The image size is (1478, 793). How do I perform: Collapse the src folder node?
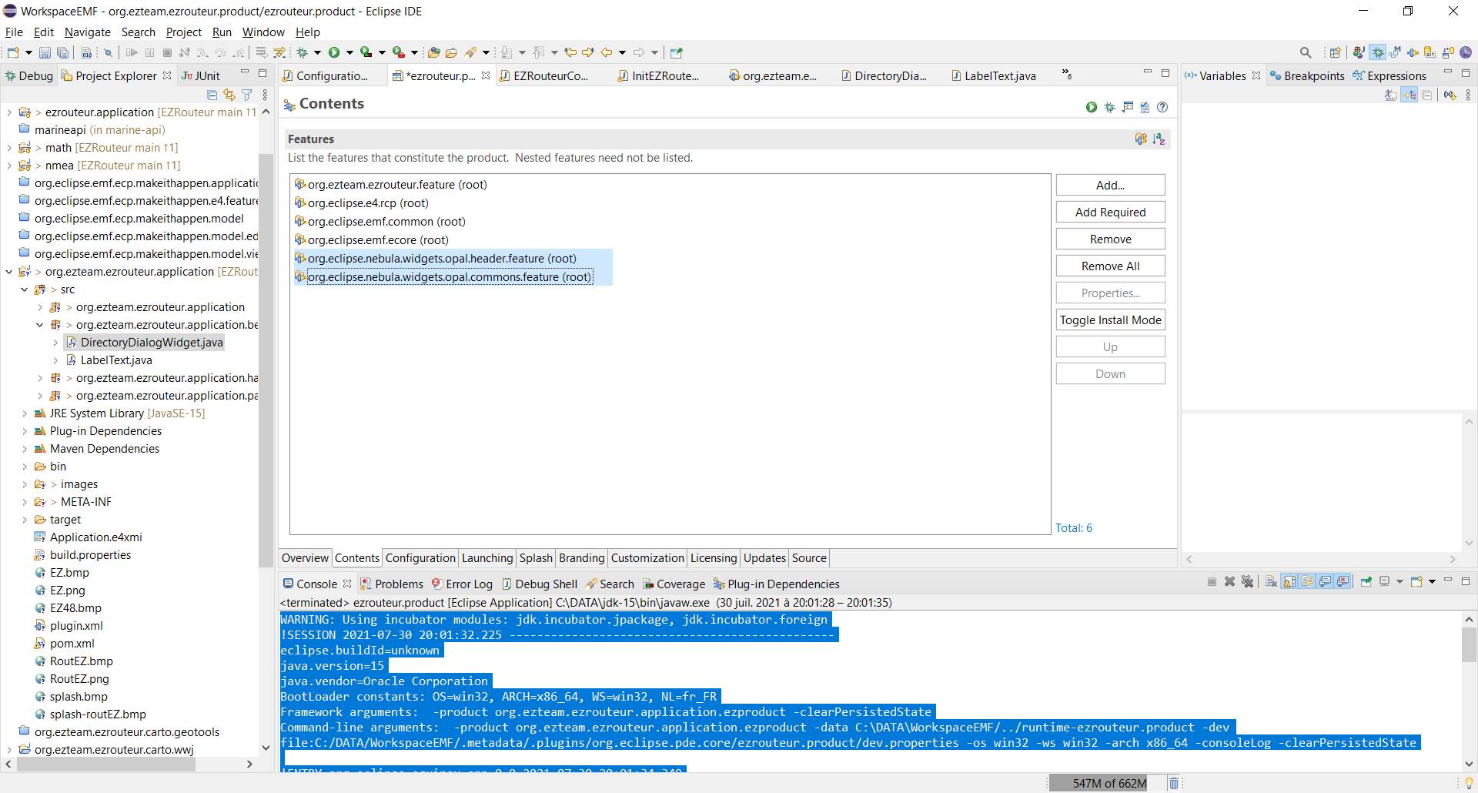24,289
